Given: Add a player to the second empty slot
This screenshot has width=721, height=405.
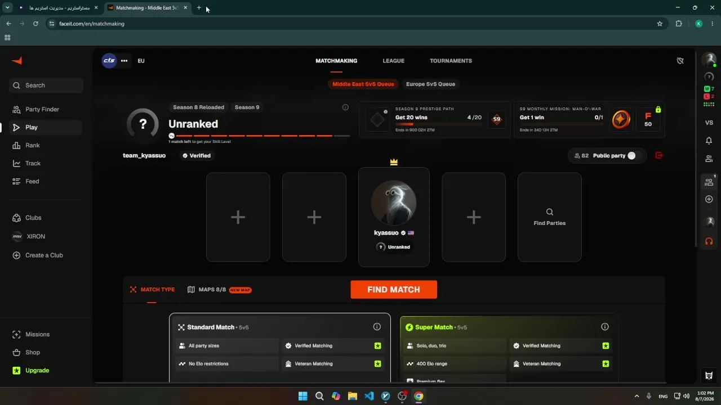Looking at the screenshot, I should pyautogui.click(x=314, y=217).
